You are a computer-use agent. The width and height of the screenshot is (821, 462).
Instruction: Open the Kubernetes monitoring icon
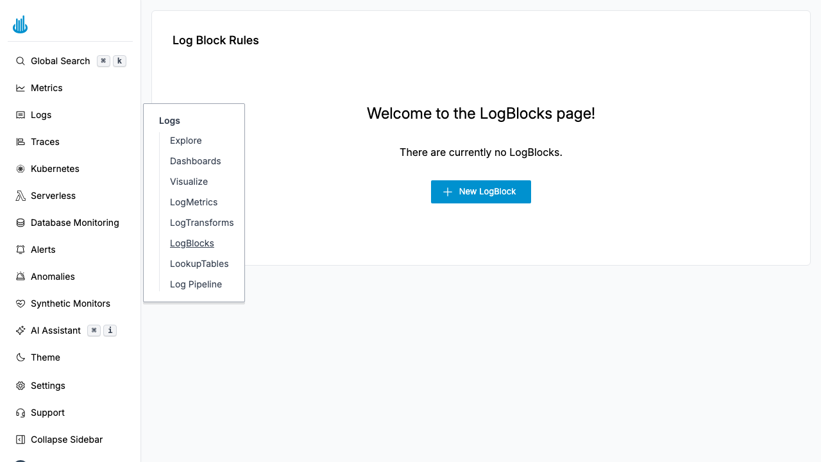point(20,169)
